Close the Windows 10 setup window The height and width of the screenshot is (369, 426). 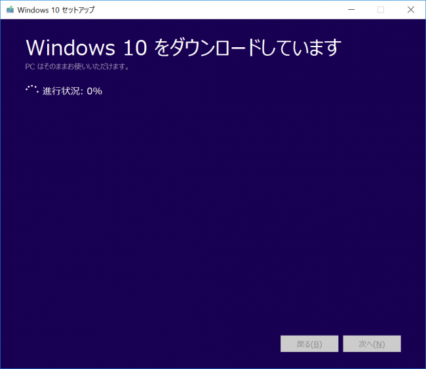pyautogui.click(x=410, y=10)
